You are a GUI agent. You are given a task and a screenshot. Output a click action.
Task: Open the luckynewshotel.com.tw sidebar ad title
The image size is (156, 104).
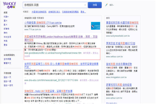pyautogui.click(x=122, y=23)
